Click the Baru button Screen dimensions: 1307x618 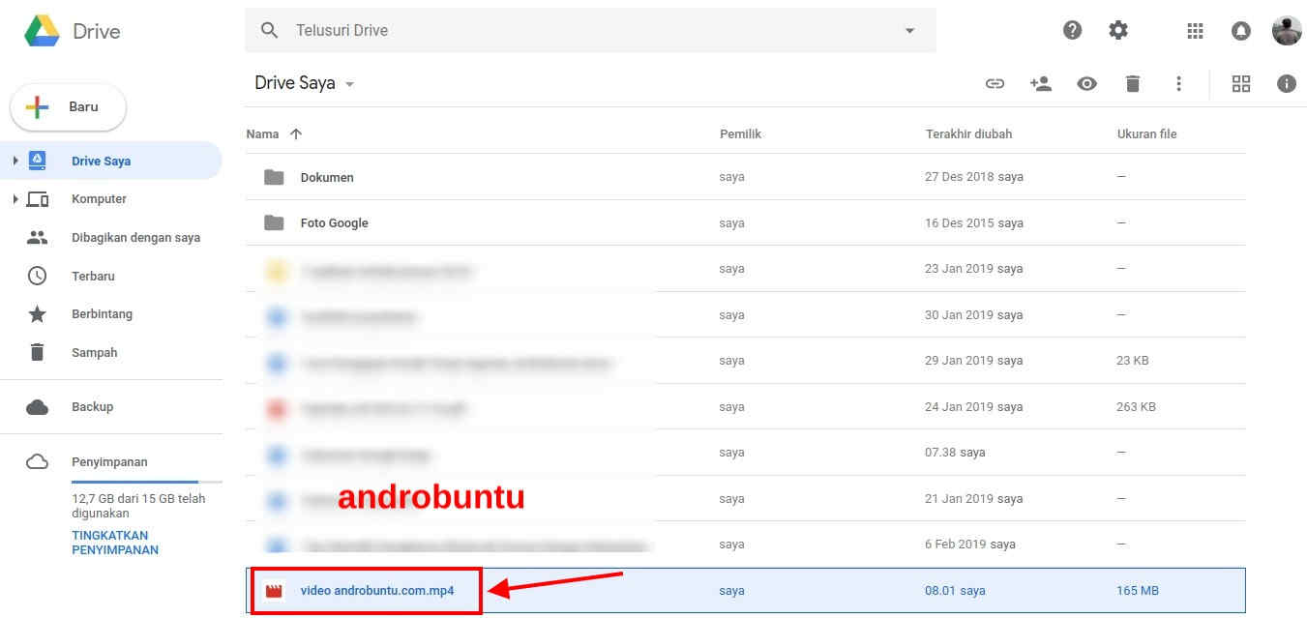point(68,107)
